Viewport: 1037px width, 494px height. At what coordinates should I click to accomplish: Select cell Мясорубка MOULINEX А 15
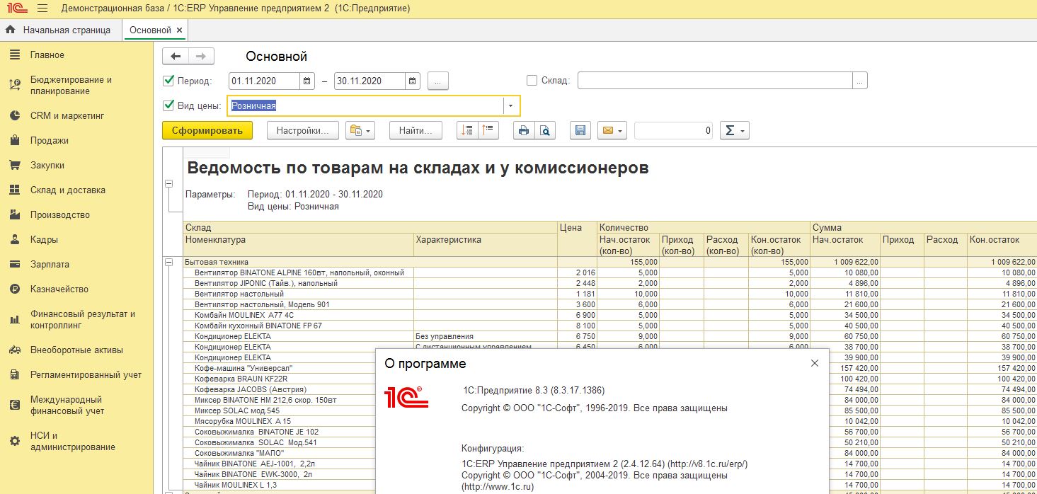(279, 421)
